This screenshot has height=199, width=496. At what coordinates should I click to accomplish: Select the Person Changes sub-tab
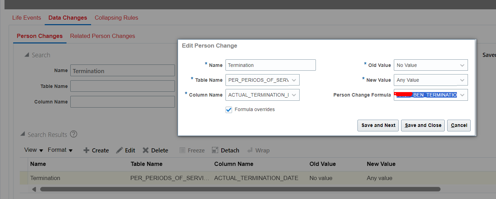coord(40,36)
